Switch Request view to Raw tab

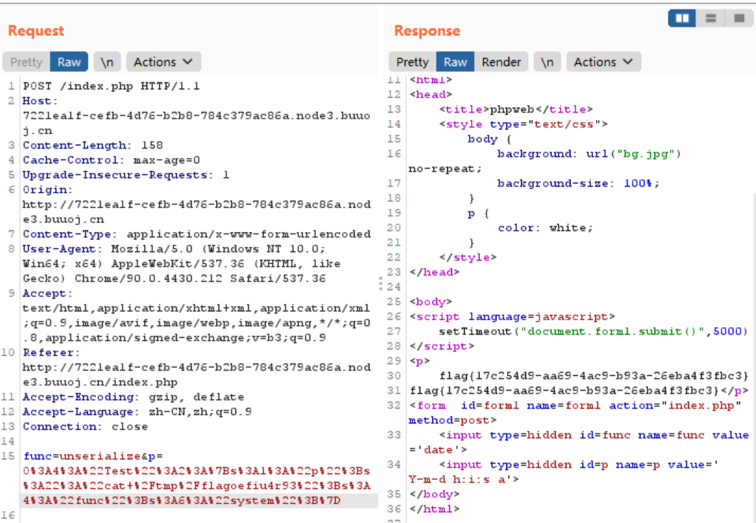point(69,62)
